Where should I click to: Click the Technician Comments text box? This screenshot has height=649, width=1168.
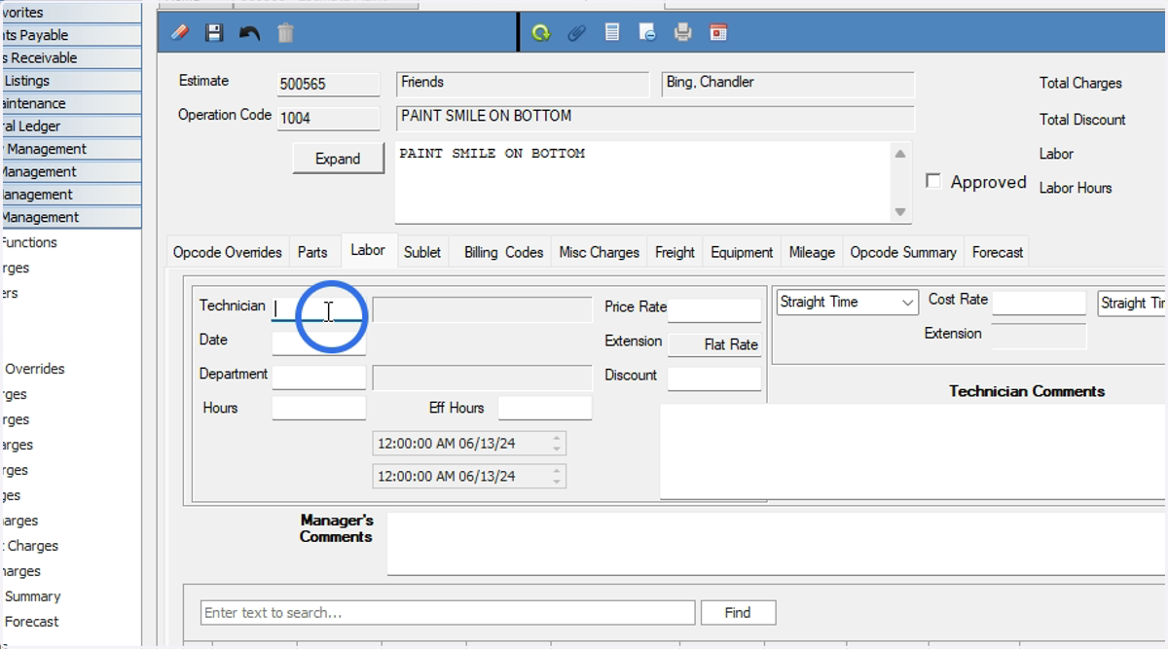[914, 452]
